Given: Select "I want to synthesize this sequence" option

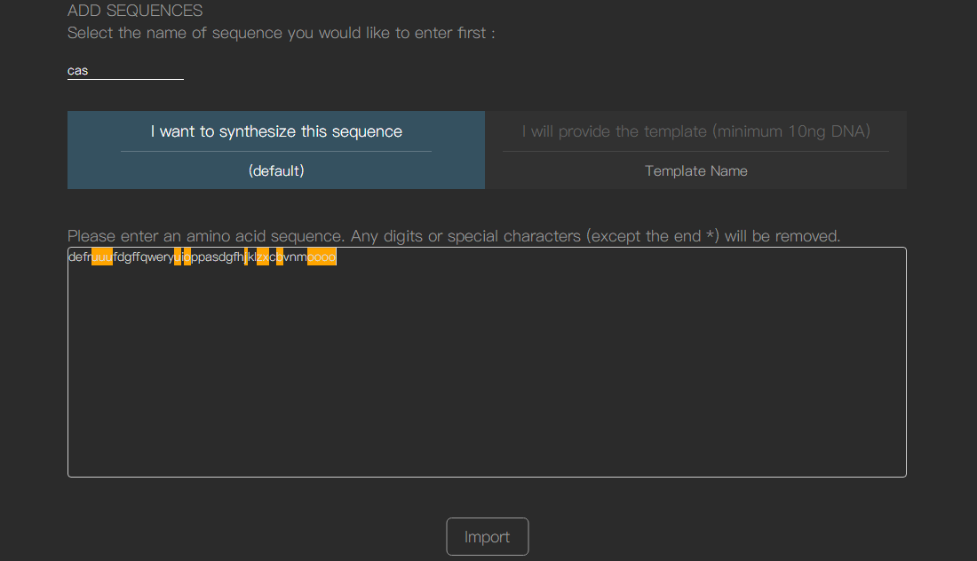Looking at the screenshot, I should 276,131.
